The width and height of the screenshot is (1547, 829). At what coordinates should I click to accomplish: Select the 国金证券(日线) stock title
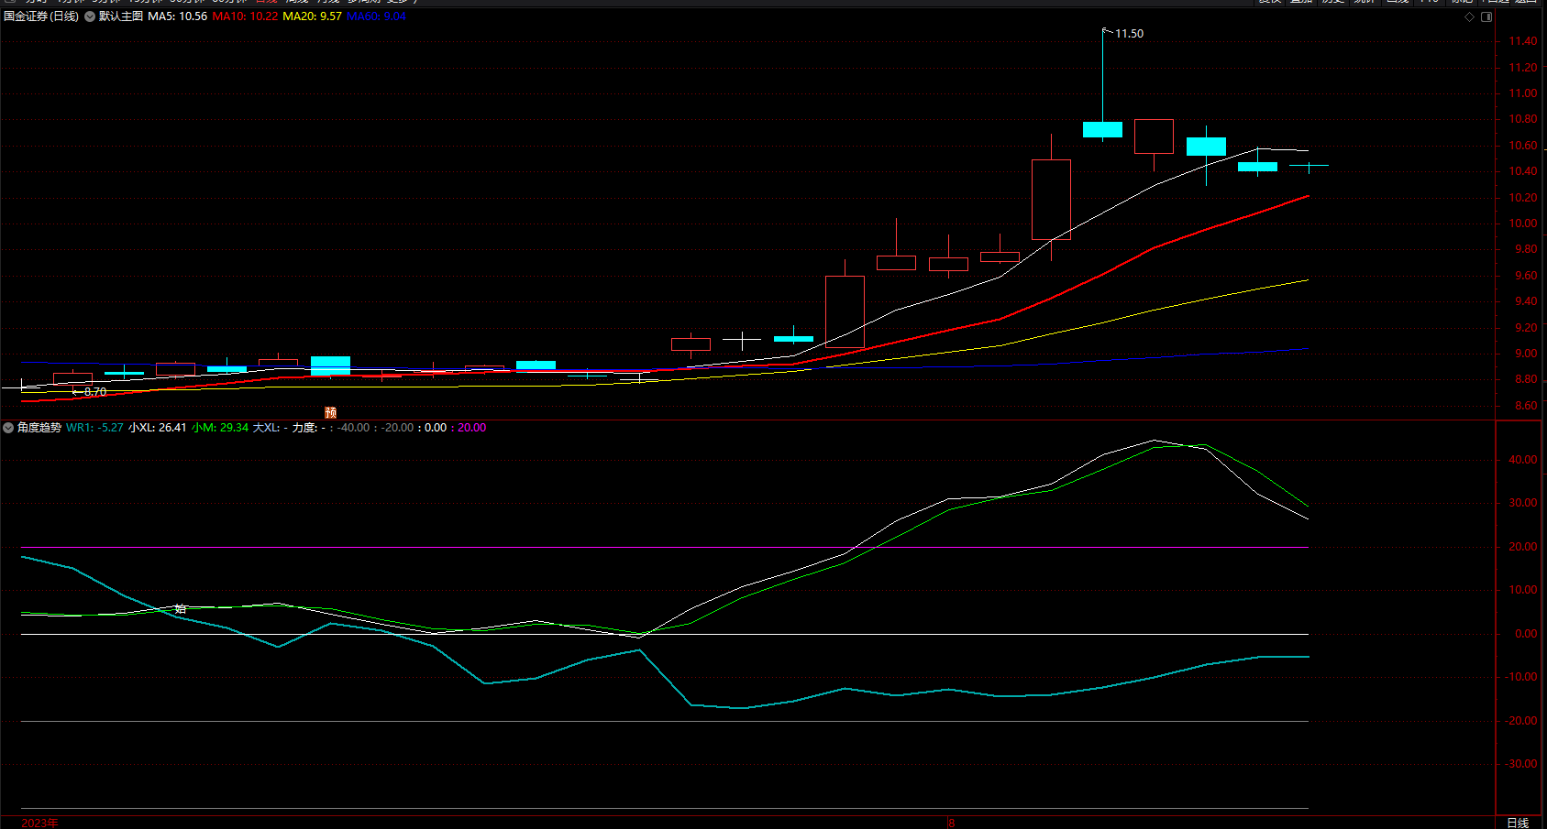41,16
